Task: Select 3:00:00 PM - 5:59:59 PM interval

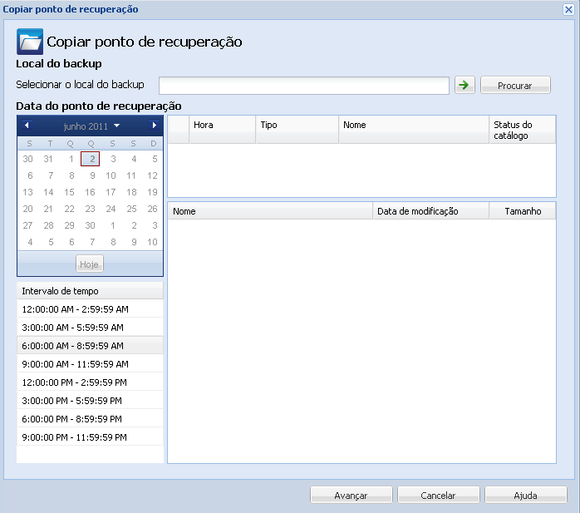Action: [x=90, y=401]
